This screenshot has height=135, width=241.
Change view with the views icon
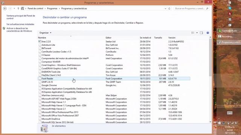tap(193, 33)
